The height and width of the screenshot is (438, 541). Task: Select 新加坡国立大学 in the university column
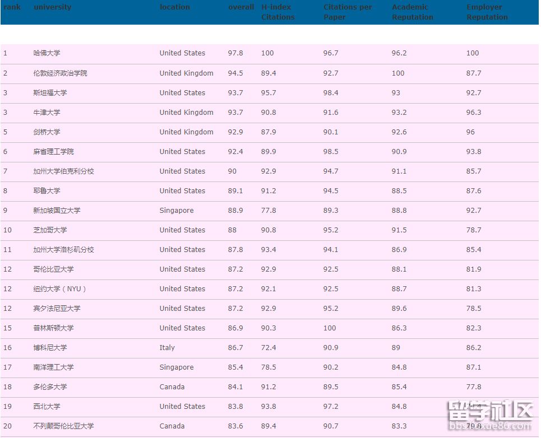point(57,211)
